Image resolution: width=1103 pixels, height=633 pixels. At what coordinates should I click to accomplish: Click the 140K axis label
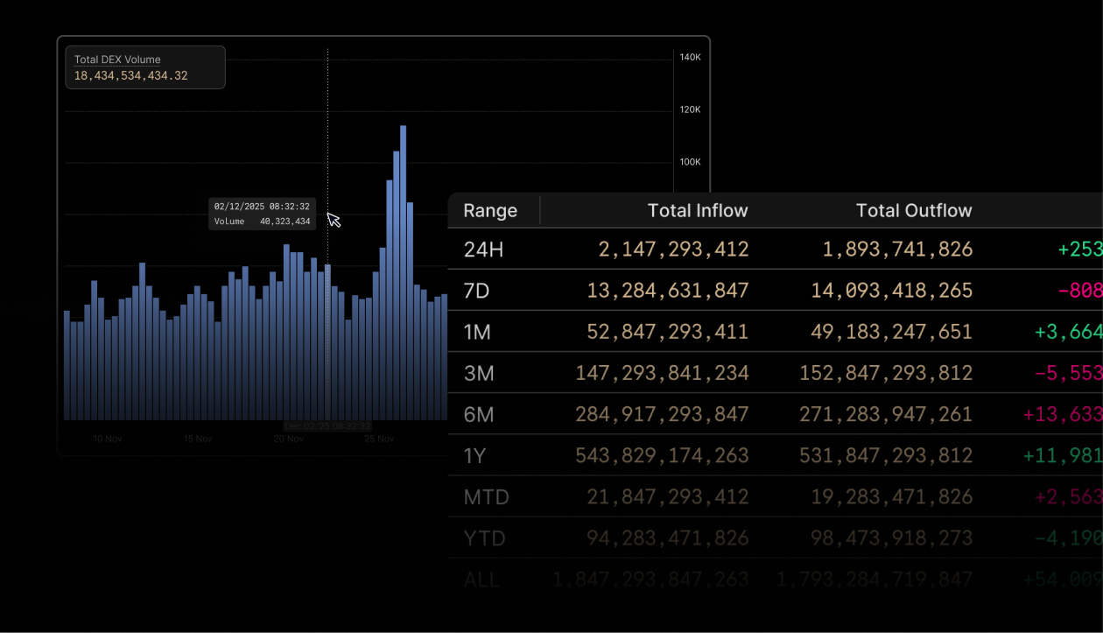[691, 57]
